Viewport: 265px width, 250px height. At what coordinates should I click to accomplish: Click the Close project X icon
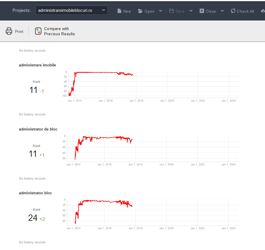(x=201, y=11)
